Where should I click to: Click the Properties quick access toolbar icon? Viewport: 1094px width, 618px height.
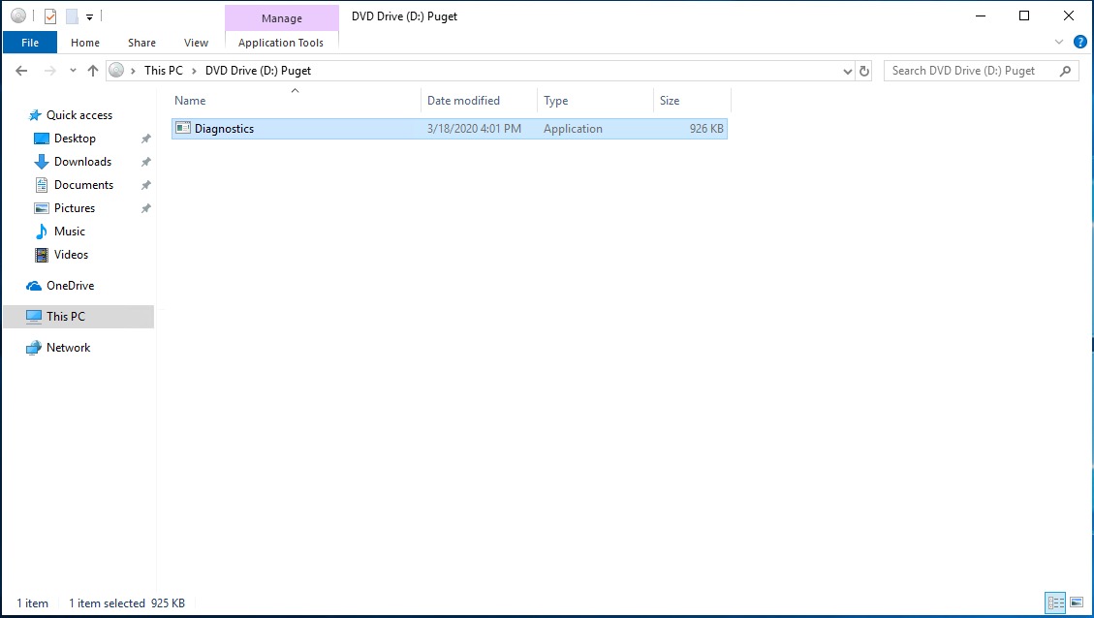pos(50,15)
